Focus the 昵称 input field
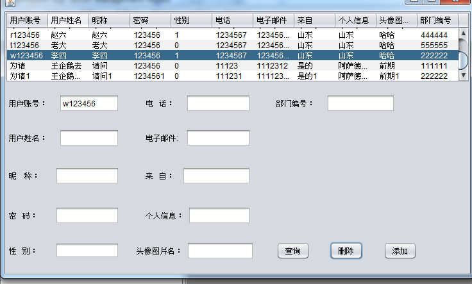This screenshot has height=284, width=472. [87, 176]
